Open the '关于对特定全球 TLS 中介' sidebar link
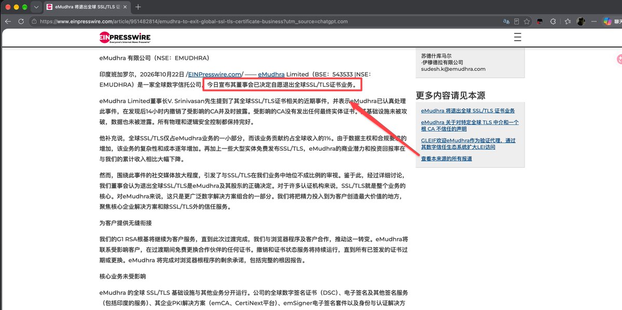The image size is (622, 310). (470, 125)
